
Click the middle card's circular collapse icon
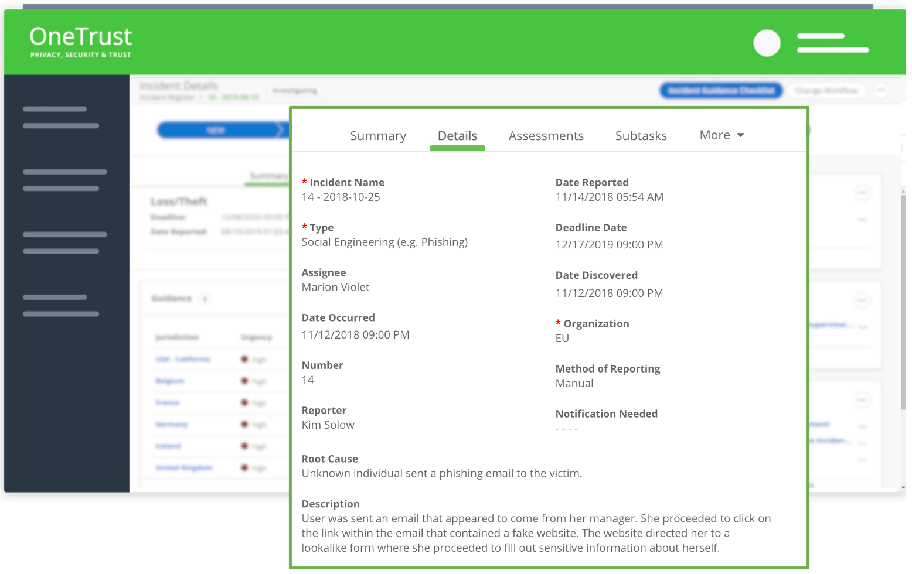862,300
